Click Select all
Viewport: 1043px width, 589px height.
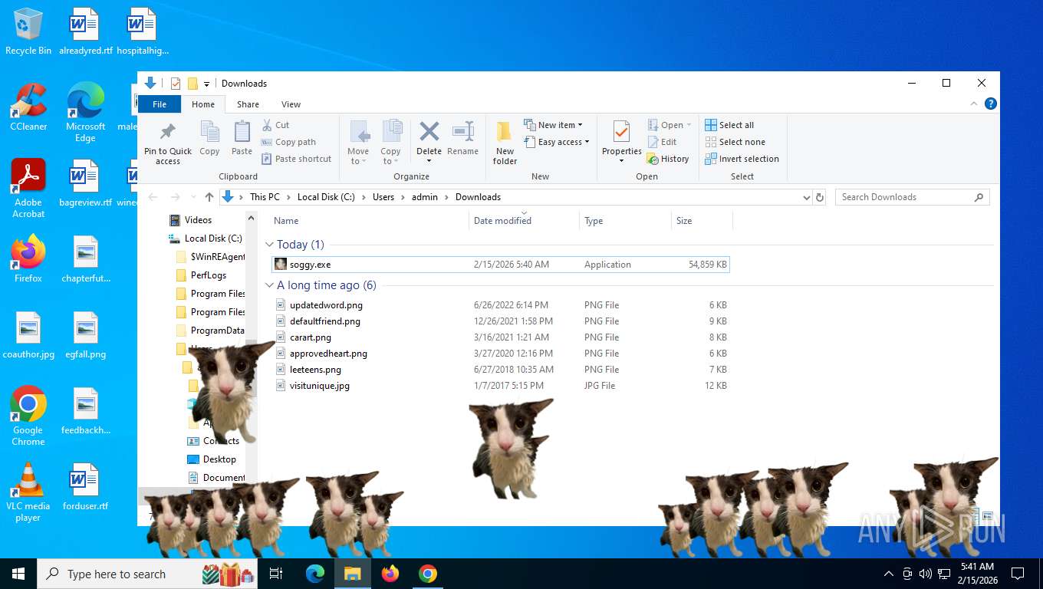[x=729, y=125]
